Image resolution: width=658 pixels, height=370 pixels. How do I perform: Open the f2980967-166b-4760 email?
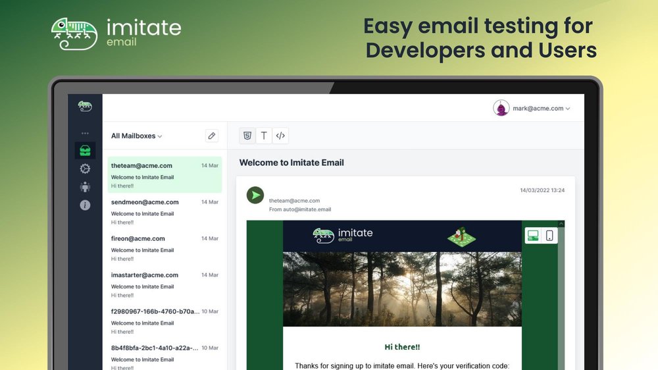164,321
